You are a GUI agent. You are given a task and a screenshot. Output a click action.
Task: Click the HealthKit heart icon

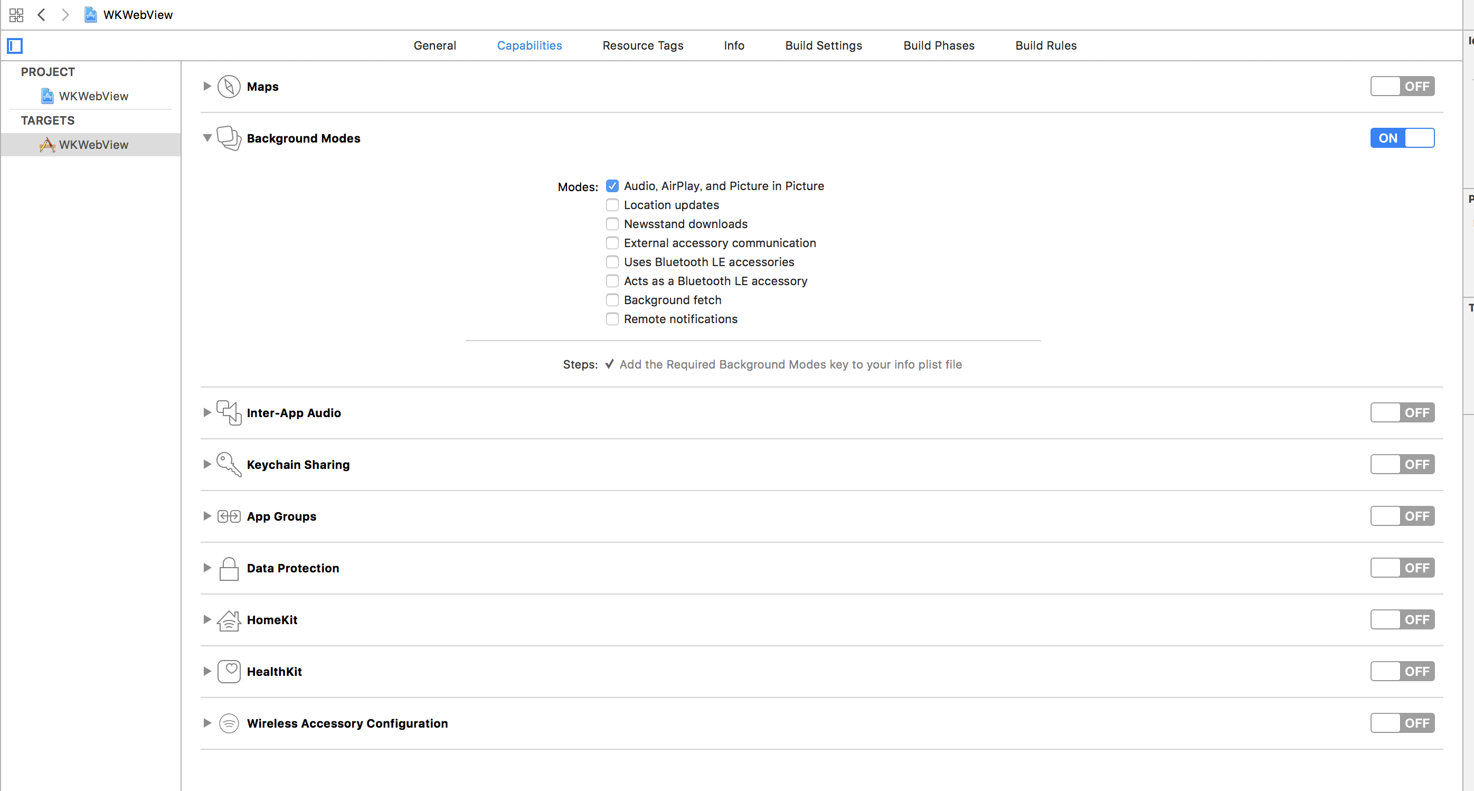[x=229, y=671]
